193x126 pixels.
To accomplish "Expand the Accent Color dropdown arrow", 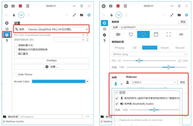I will 87,81.
